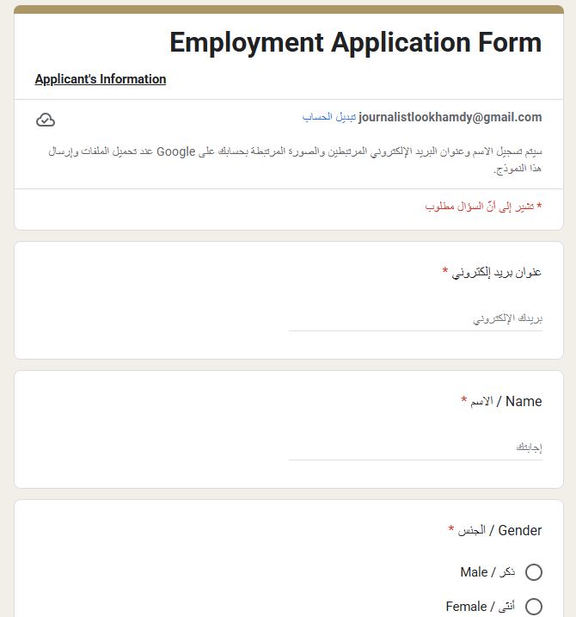Screen dimensions: 576x617
Task: Click the red required-question notice text
Action: (x=483, y=207)
